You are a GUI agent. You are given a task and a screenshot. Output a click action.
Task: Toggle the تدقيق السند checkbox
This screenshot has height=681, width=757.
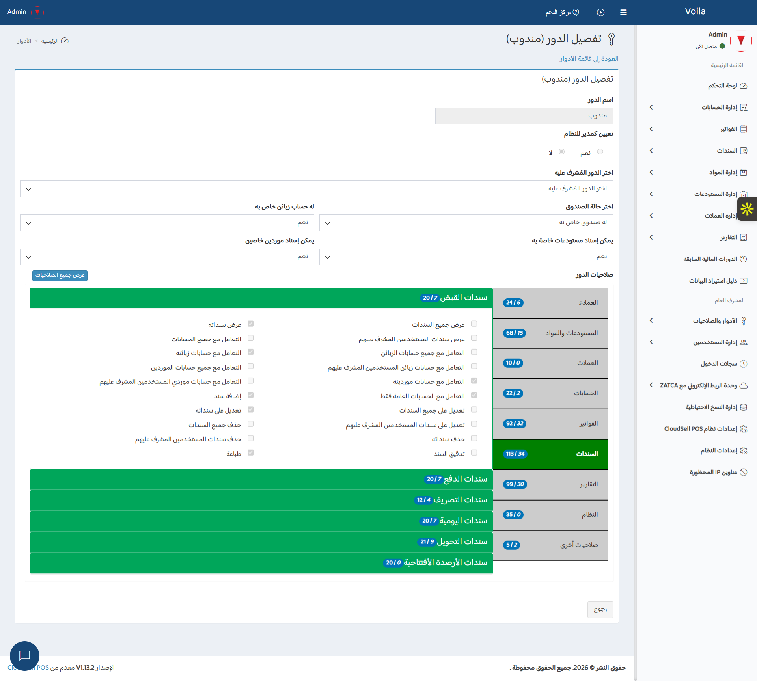click(474, 452)
